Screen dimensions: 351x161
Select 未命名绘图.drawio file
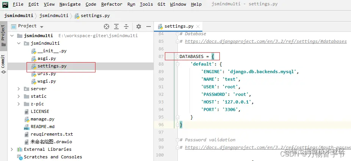pos(51,142)
